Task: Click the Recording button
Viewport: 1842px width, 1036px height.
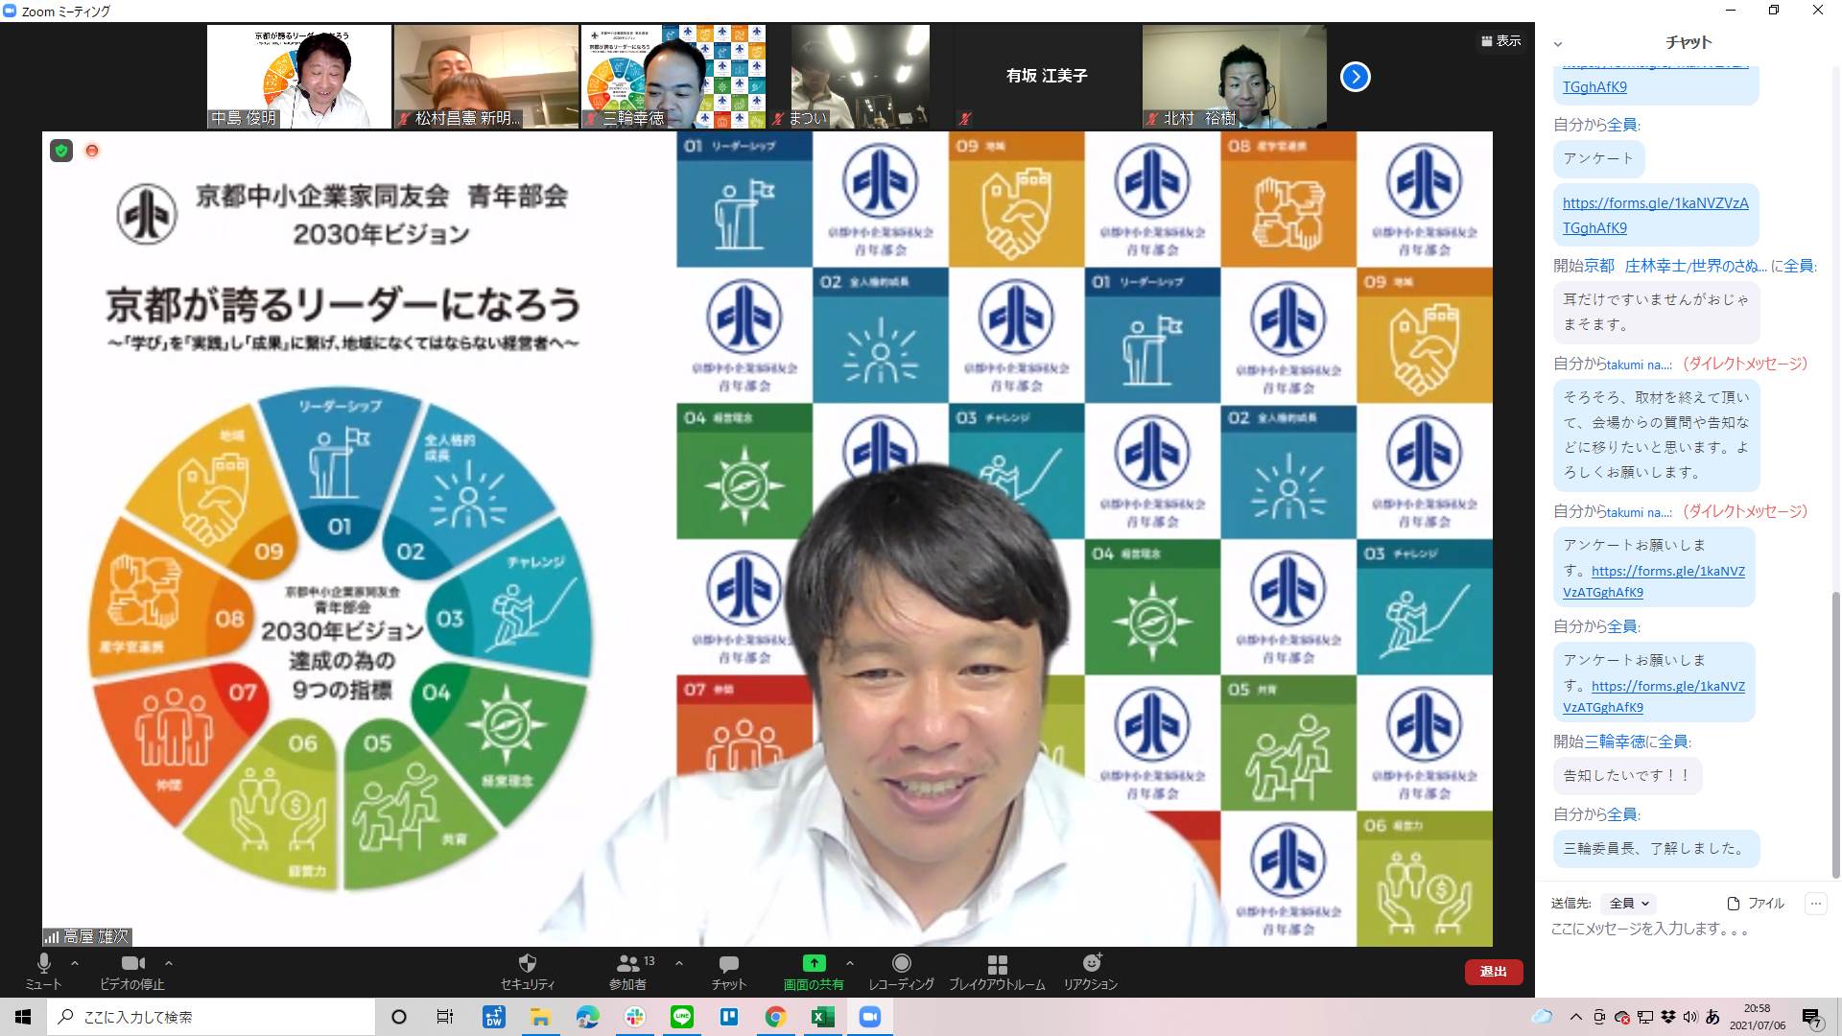Action: click(901, 971)
